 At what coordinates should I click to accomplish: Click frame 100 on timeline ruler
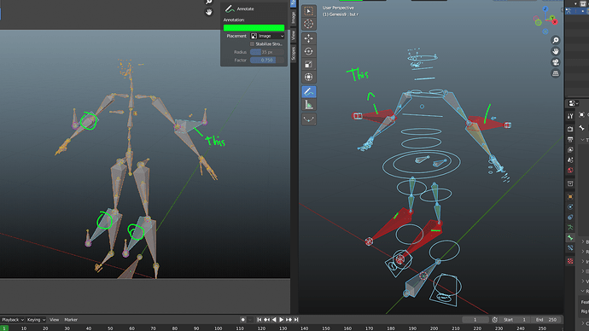click(x=218, y=328)
